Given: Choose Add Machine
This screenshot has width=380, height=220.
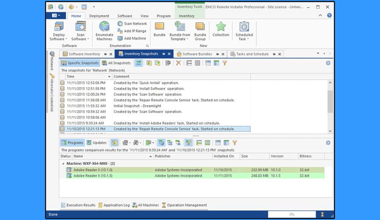Looking at the screenshot, I should 132,38.
